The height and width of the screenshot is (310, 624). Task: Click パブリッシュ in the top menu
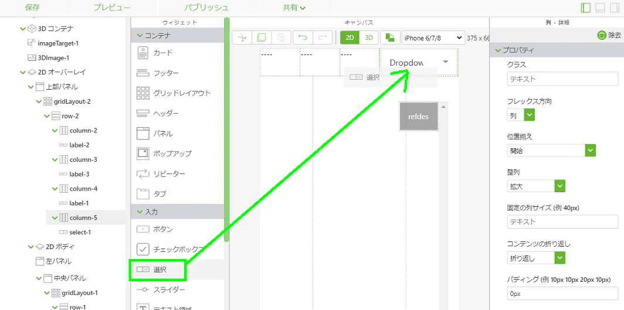pos(206,8)
